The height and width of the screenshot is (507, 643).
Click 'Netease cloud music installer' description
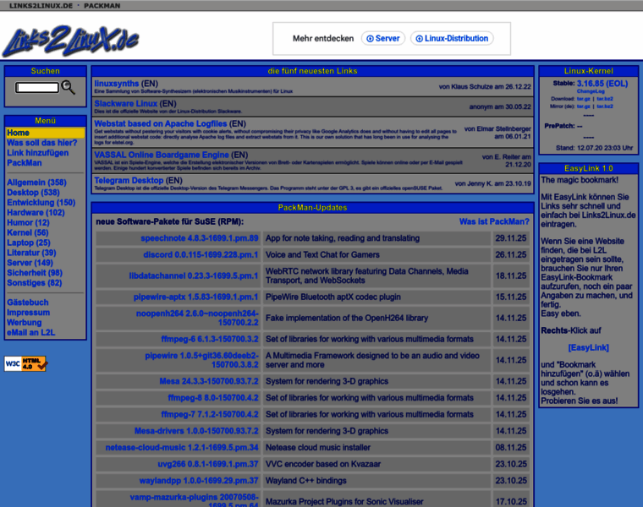[x=318, y=448]
